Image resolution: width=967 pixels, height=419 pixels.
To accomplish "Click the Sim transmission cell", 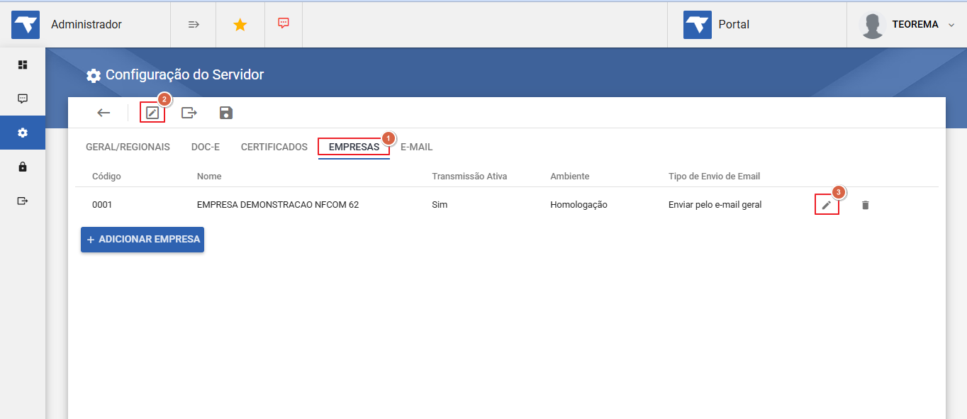I will coord(440,205).
